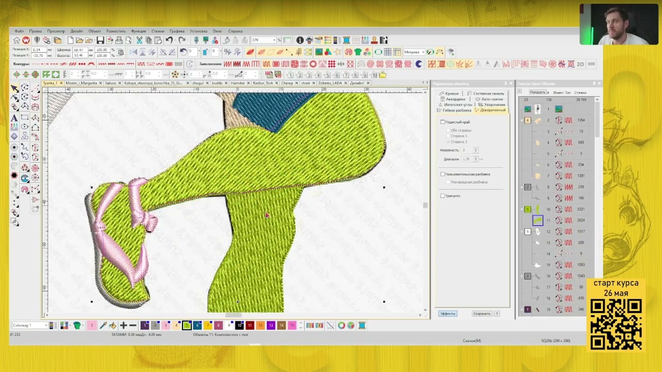The height and width of the screenshot is (372, 662).
Task: Click the Эффекты button
Action: (x=448, y=314)
